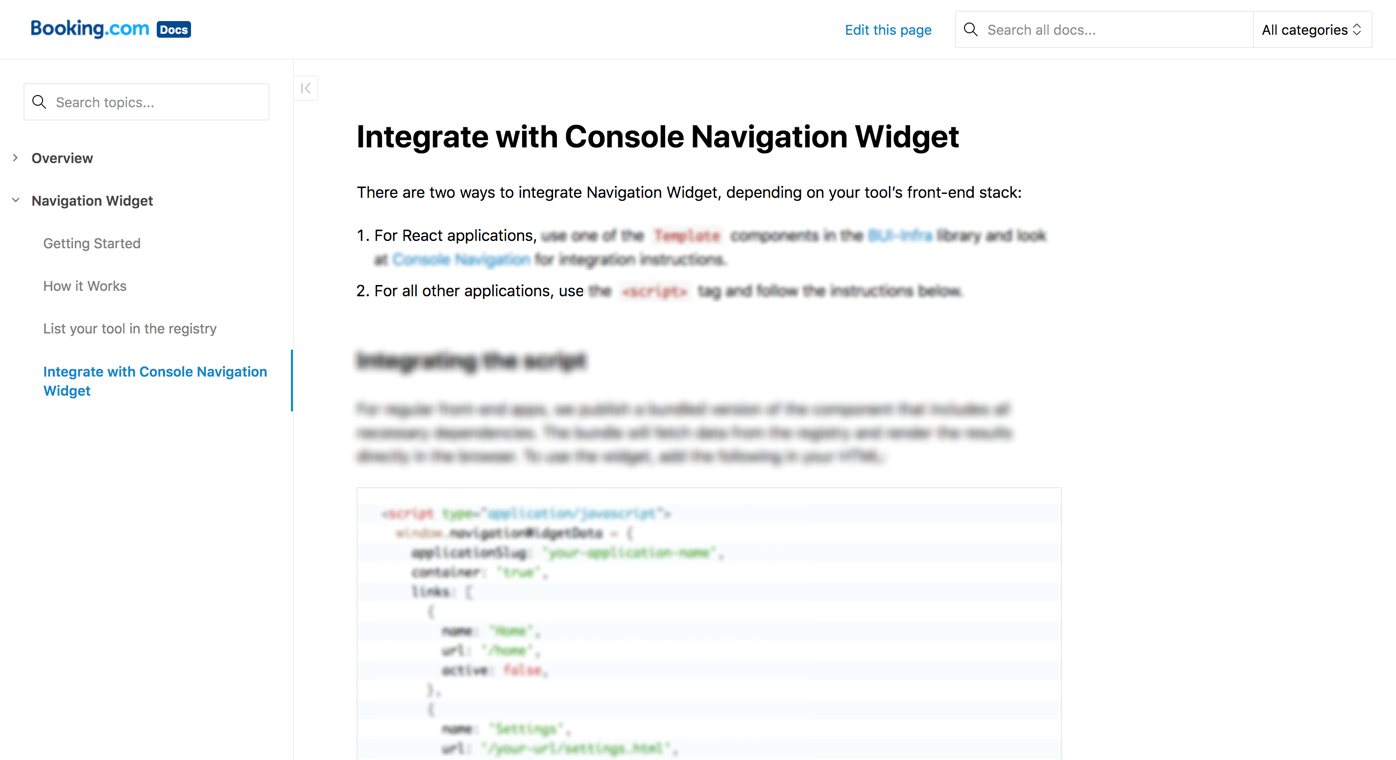Open the Edit this page link
This screenshot has width=1396, height=760.
(x=888, y=30)
